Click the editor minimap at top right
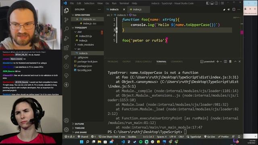The height and width of the screenshot is (145, 258). click(237, 17)
